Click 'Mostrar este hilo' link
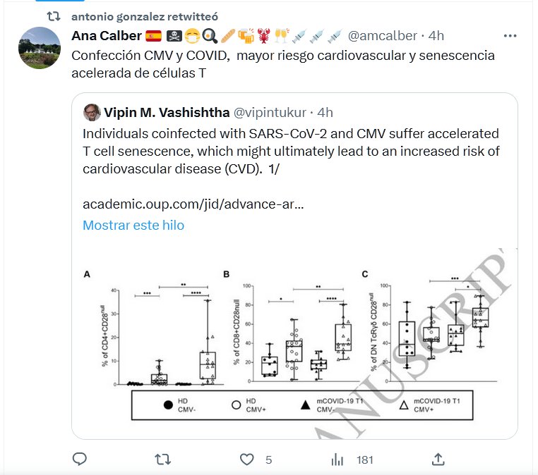The height and width of the screenshot is (475, 538). [x=133, y=226]
